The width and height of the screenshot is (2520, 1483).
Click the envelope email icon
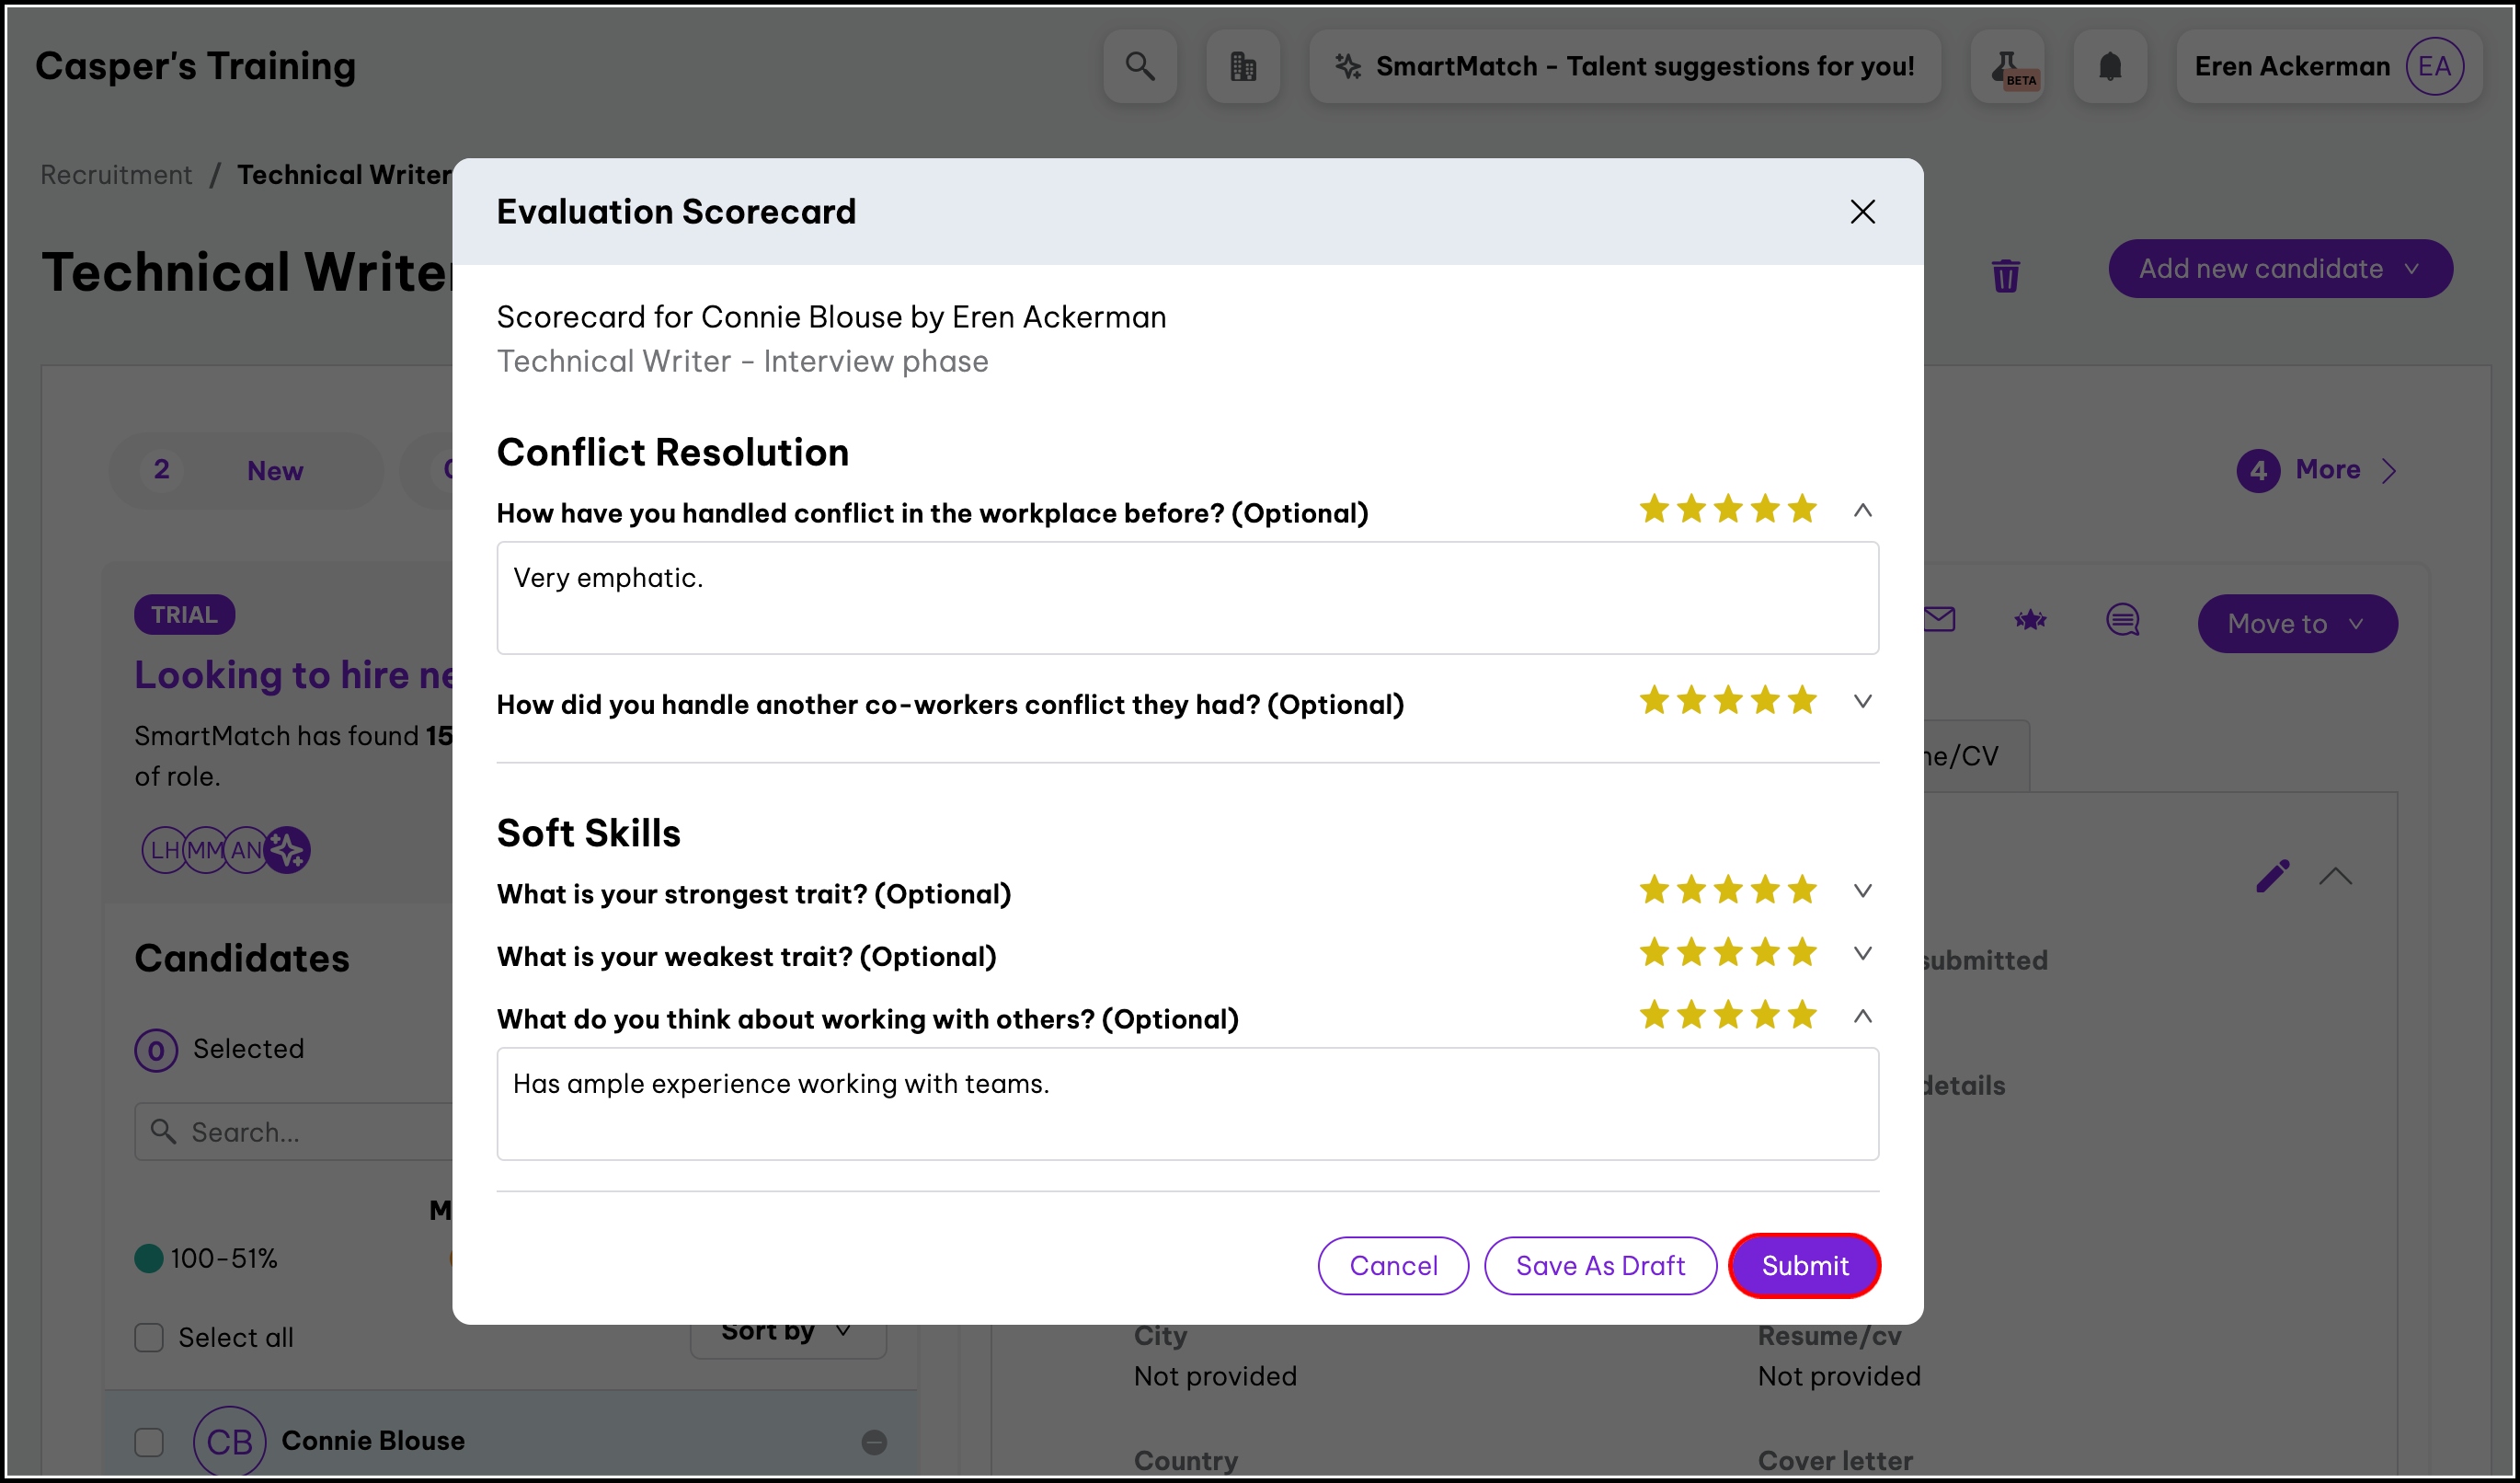1939,620
